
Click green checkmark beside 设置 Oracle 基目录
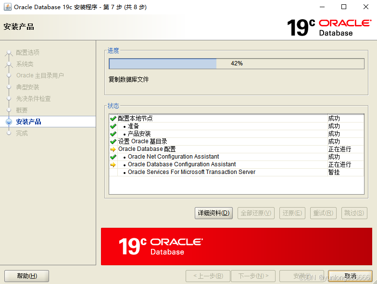pos(113,141)
